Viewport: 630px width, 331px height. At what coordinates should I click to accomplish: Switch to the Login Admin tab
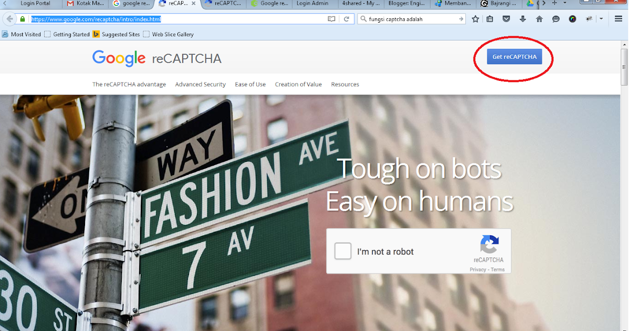pos(314,4)
